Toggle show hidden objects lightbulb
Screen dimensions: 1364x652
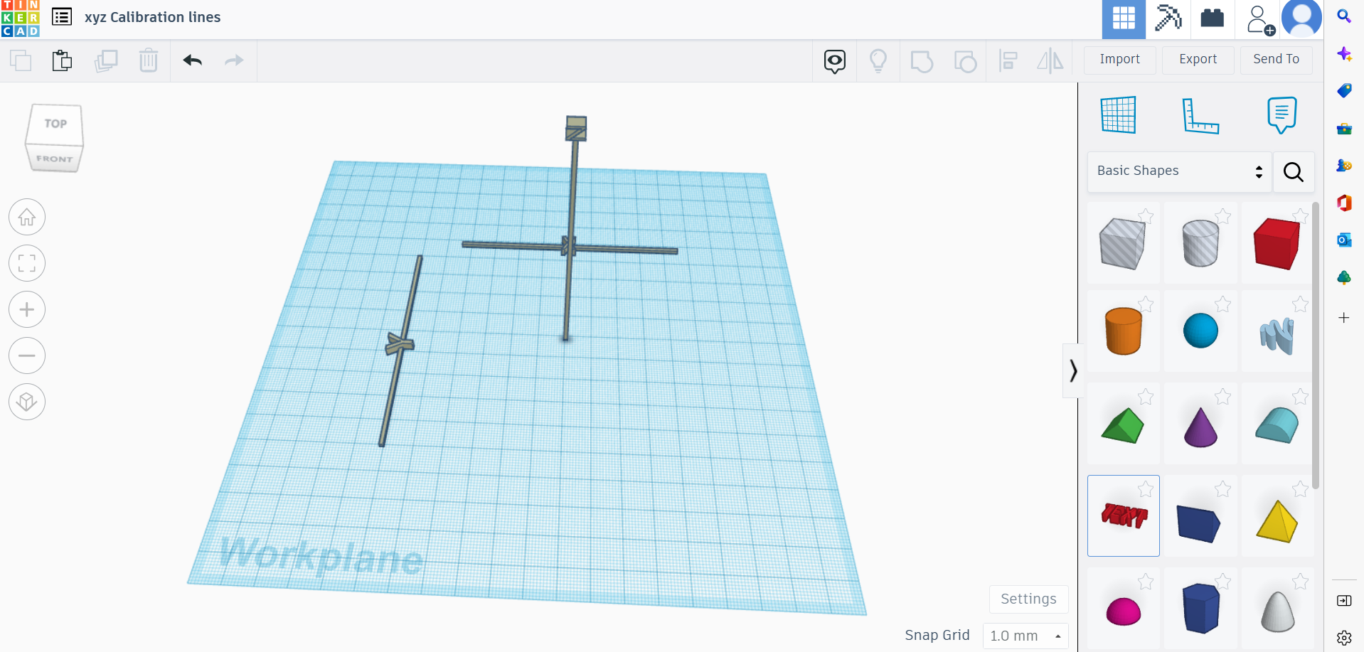(878, 60)
